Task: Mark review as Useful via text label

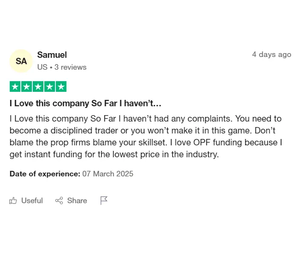Action: [x=32, y=201]
